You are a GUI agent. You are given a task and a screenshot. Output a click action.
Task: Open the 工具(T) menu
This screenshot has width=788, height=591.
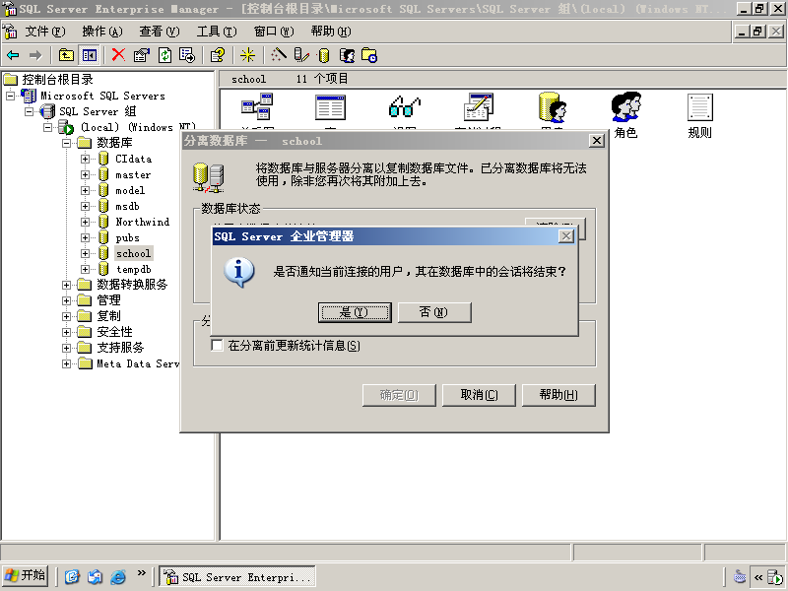click(217, 32)
